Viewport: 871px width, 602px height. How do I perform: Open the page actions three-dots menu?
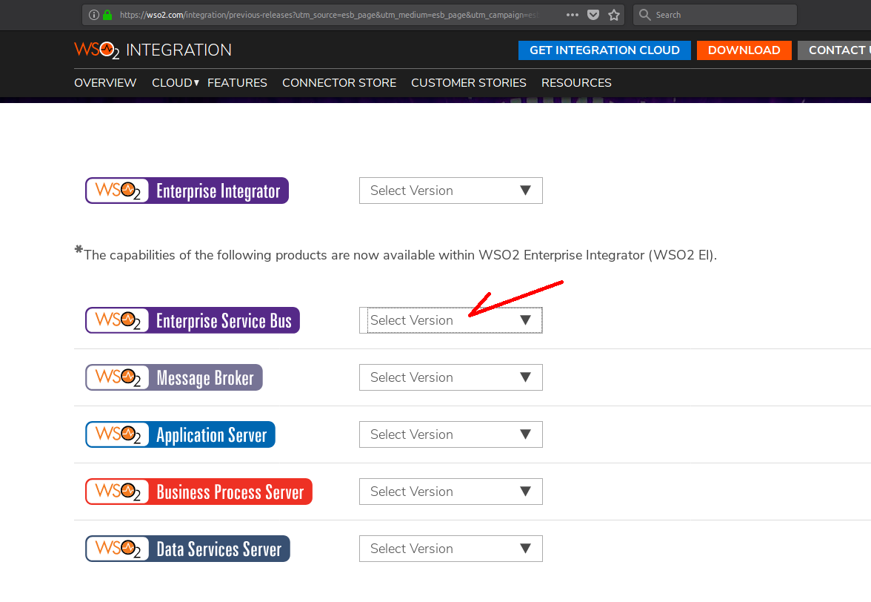573,15
